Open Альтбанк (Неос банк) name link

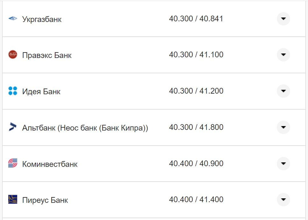pyautogui.click(x=85, y=128)
